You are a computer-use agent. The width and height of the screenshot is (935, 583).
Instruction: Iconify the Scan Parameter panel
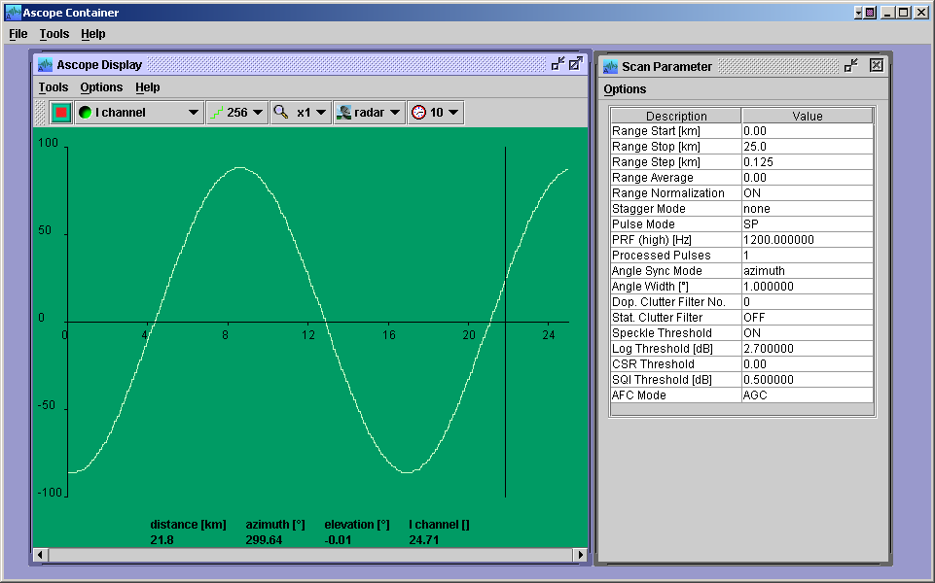click(x=851, y=65)
